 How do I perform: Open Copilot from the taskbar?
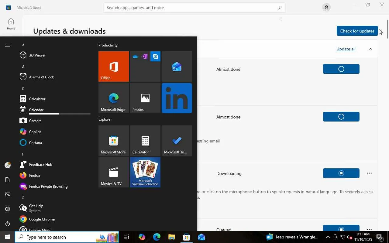[142, 237]
